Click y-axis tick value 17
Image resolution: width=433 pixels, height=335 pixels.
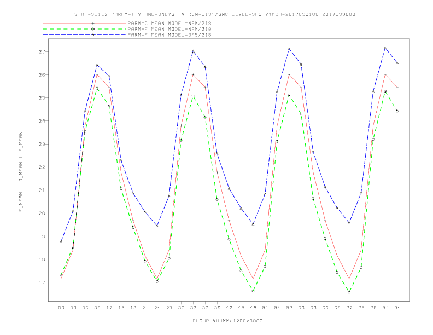[42, 282]
